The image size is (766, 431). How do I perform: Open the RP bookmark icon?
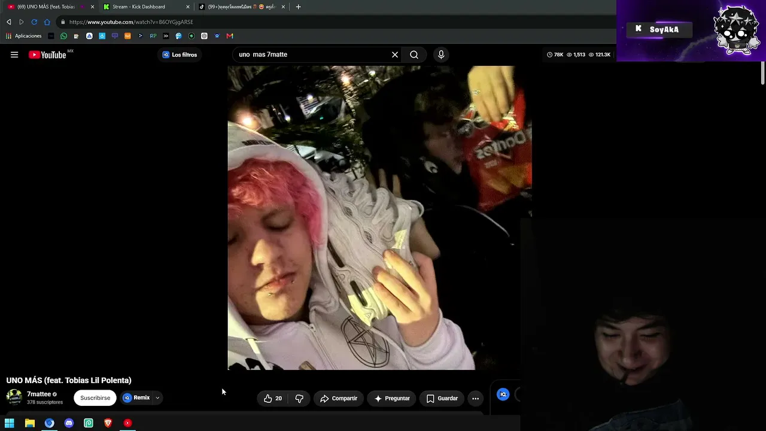[153, 36]
